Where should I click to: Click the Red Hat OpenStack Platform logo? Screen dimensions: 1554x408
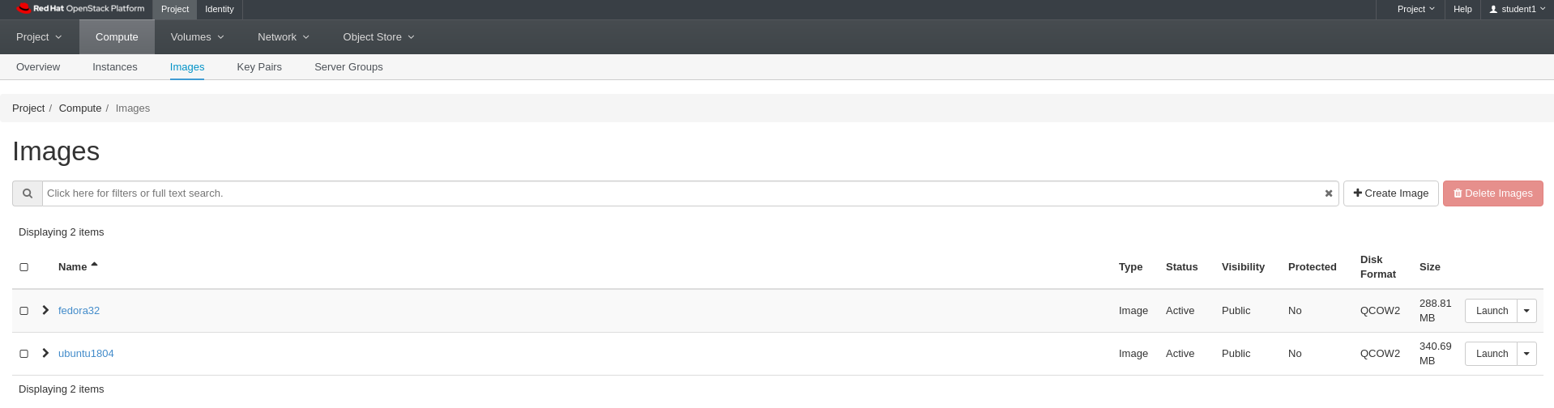pyautogui.click(x=80, y=9)
